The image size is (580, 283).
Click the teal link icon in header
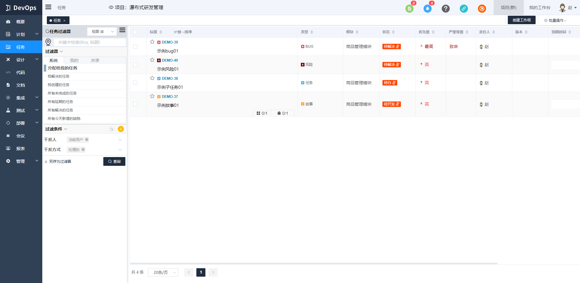coord(464,8)
